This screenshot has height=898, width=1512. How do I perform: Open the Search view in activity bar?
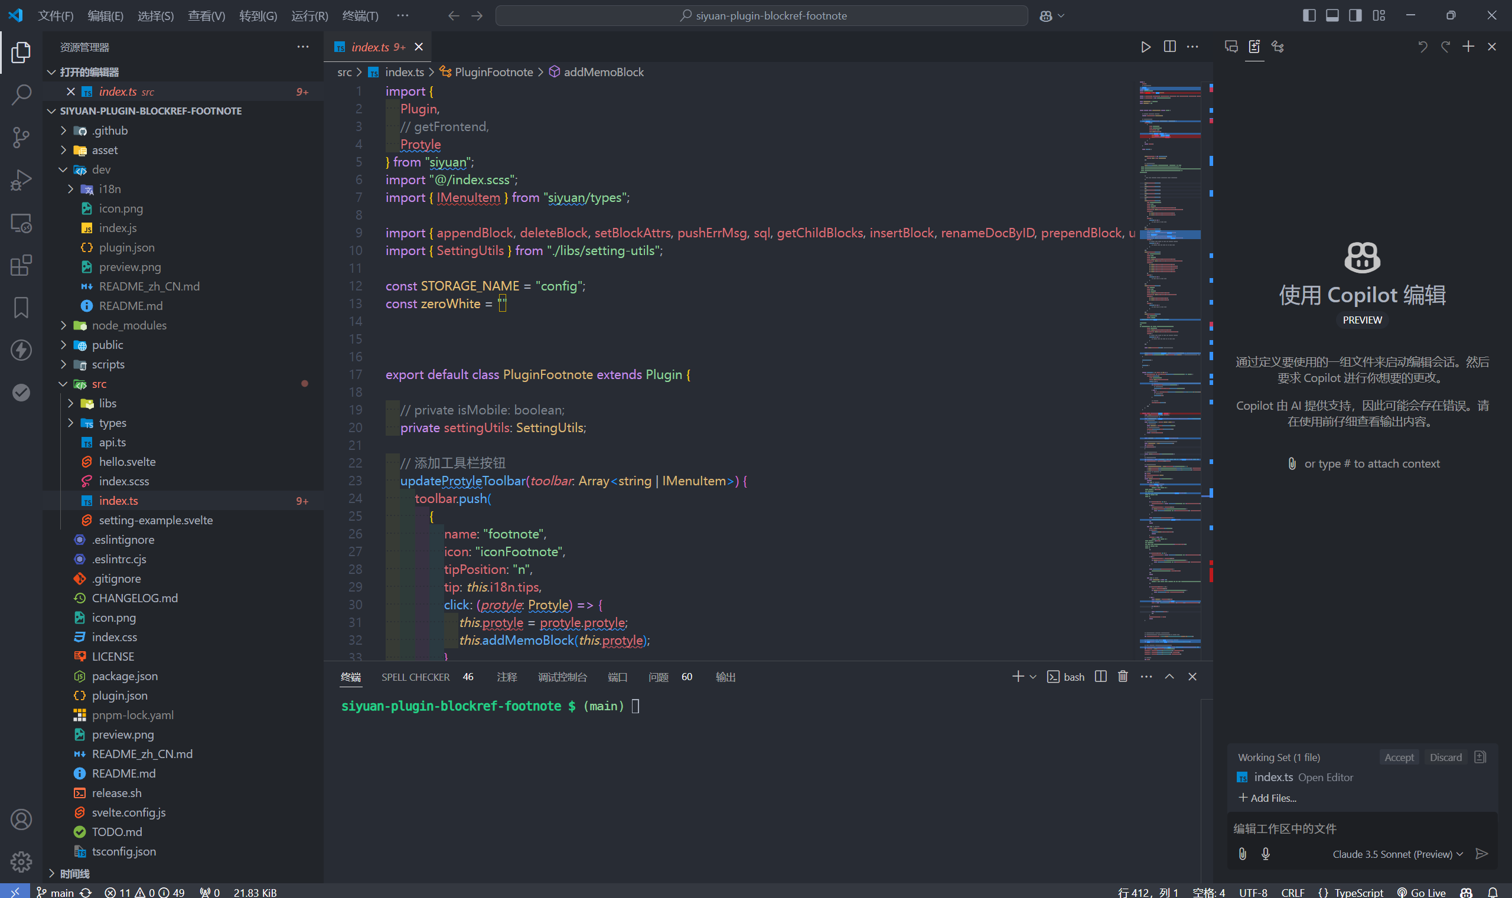point(21,94)
